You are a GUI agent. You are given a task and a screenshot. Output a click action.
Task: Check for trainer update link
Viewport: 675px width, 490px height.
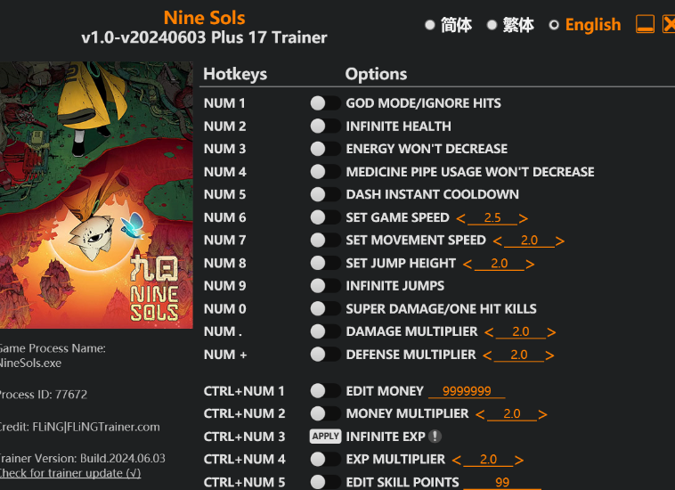pyautogui.click(x=69, y=473)
